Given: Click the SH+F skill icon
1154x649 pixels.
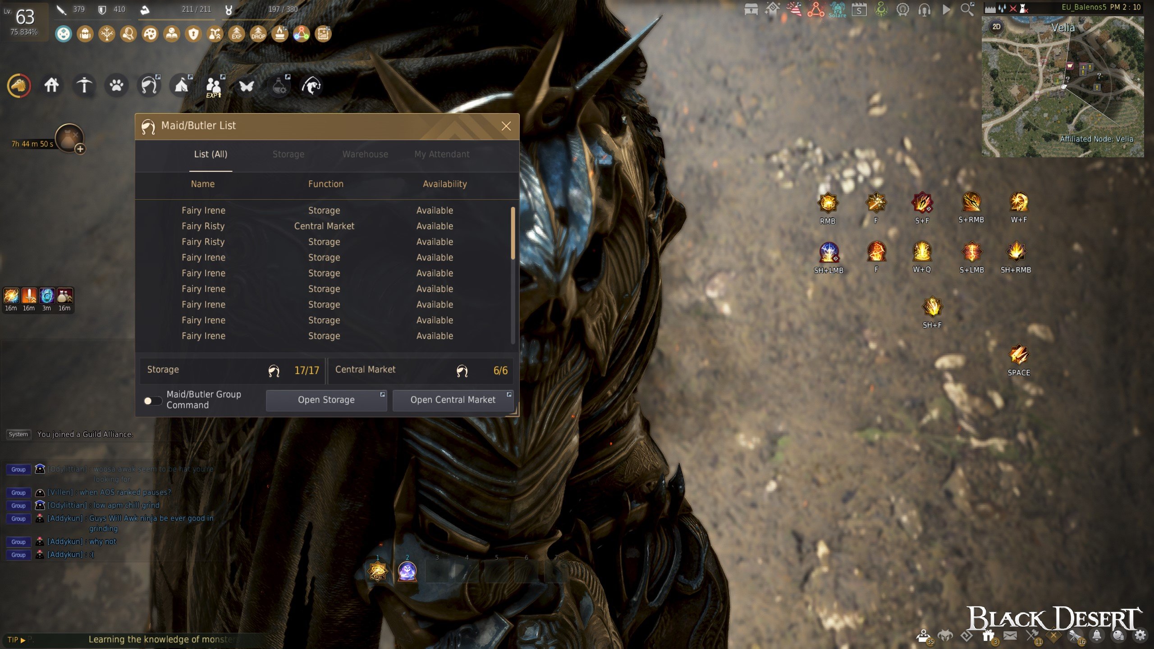Looking at the screenshot, I should pyautogui.click(x=932, y=307).
